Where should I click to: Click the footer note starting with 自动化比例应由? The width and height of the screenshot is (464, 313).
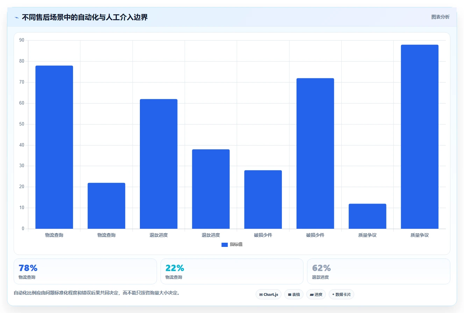(x=97, y=293)
